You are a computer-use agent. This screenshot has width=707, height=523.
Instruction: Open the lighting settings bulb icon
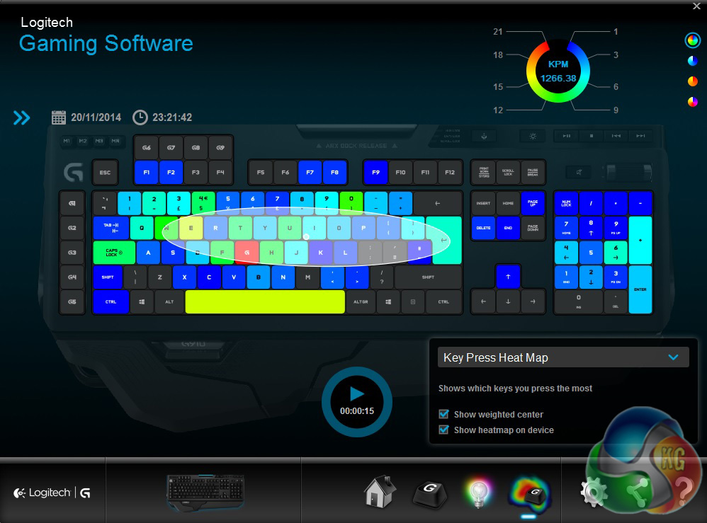[479, 493]
